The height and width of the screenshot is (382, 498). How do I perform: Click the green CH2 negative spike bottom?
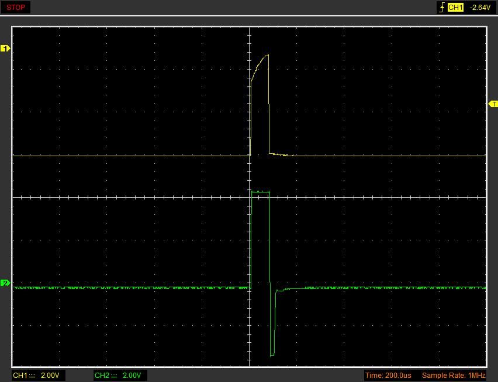click(x=272, y=355)
